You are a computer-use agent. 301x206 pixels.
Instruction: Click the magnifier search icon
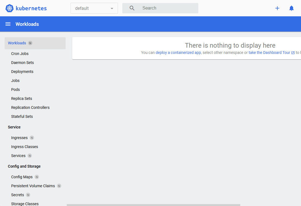132,8
